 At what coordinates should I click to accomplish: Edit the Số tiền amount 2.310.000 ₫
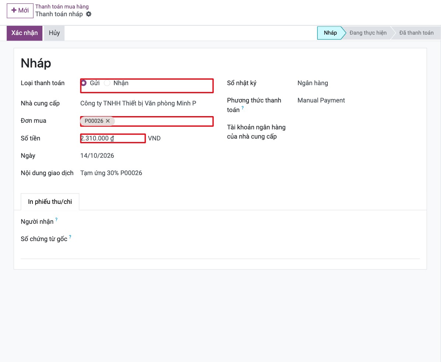pos(113,138)
